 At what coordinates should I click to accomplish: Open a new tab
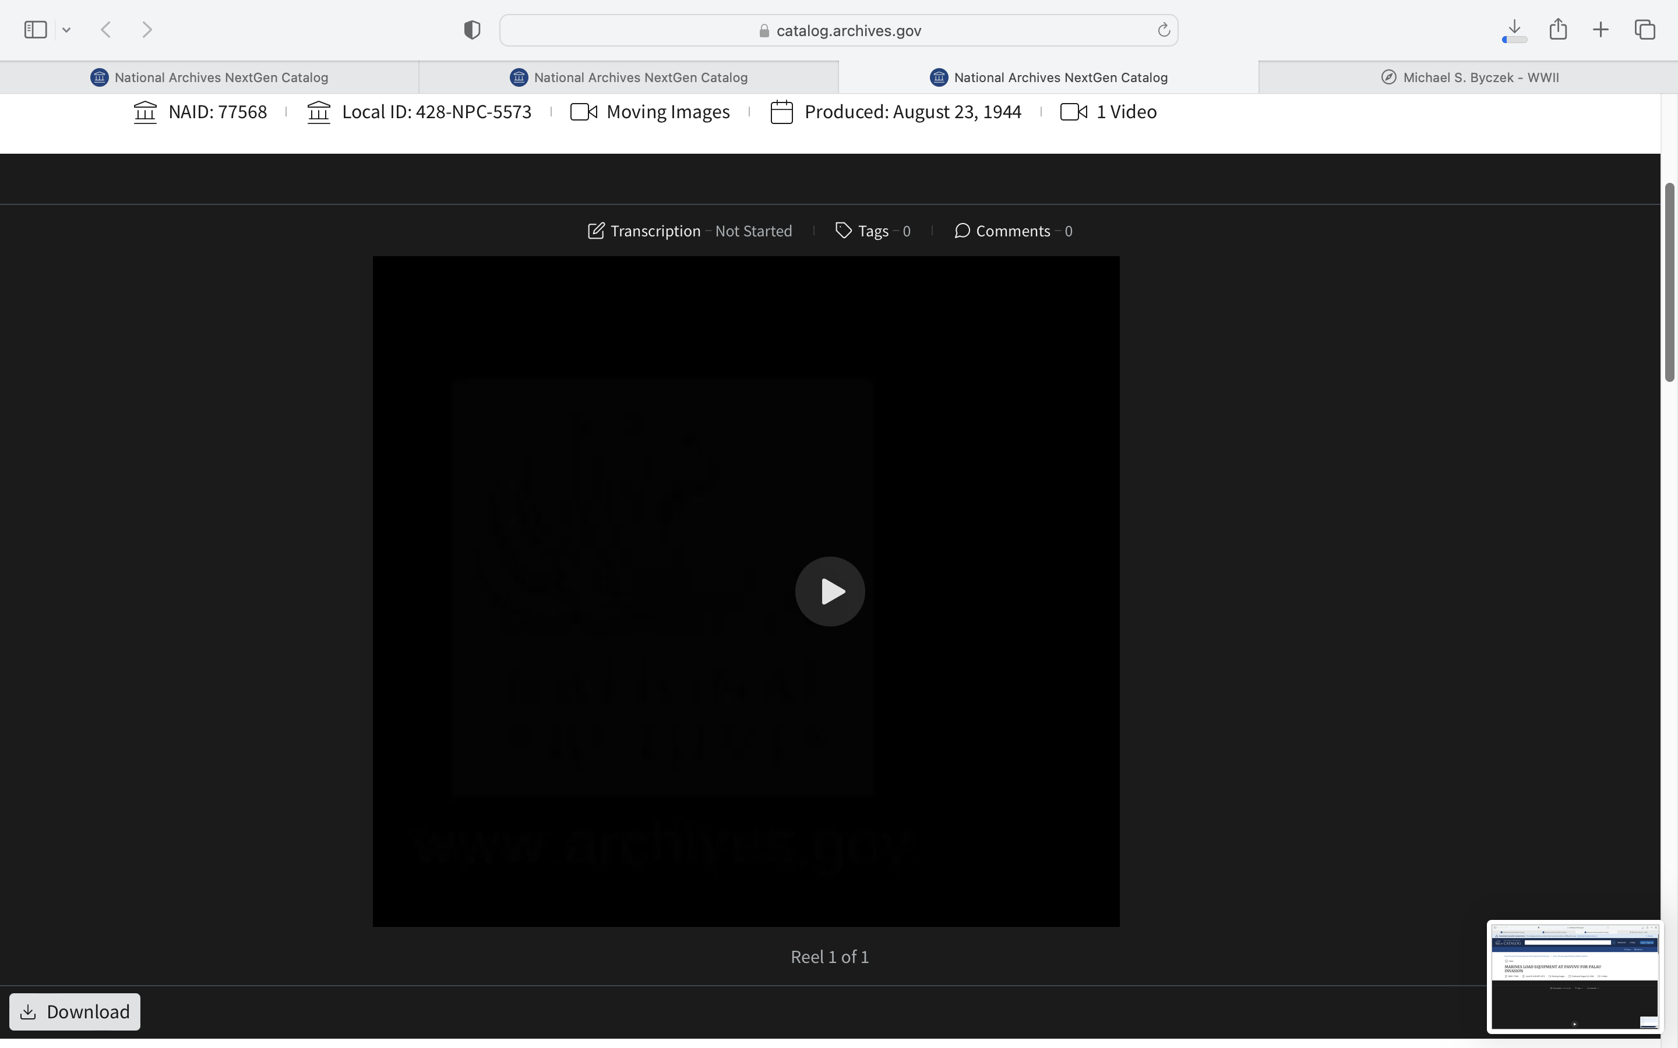pyautogui.click(x=1601, y=30)
